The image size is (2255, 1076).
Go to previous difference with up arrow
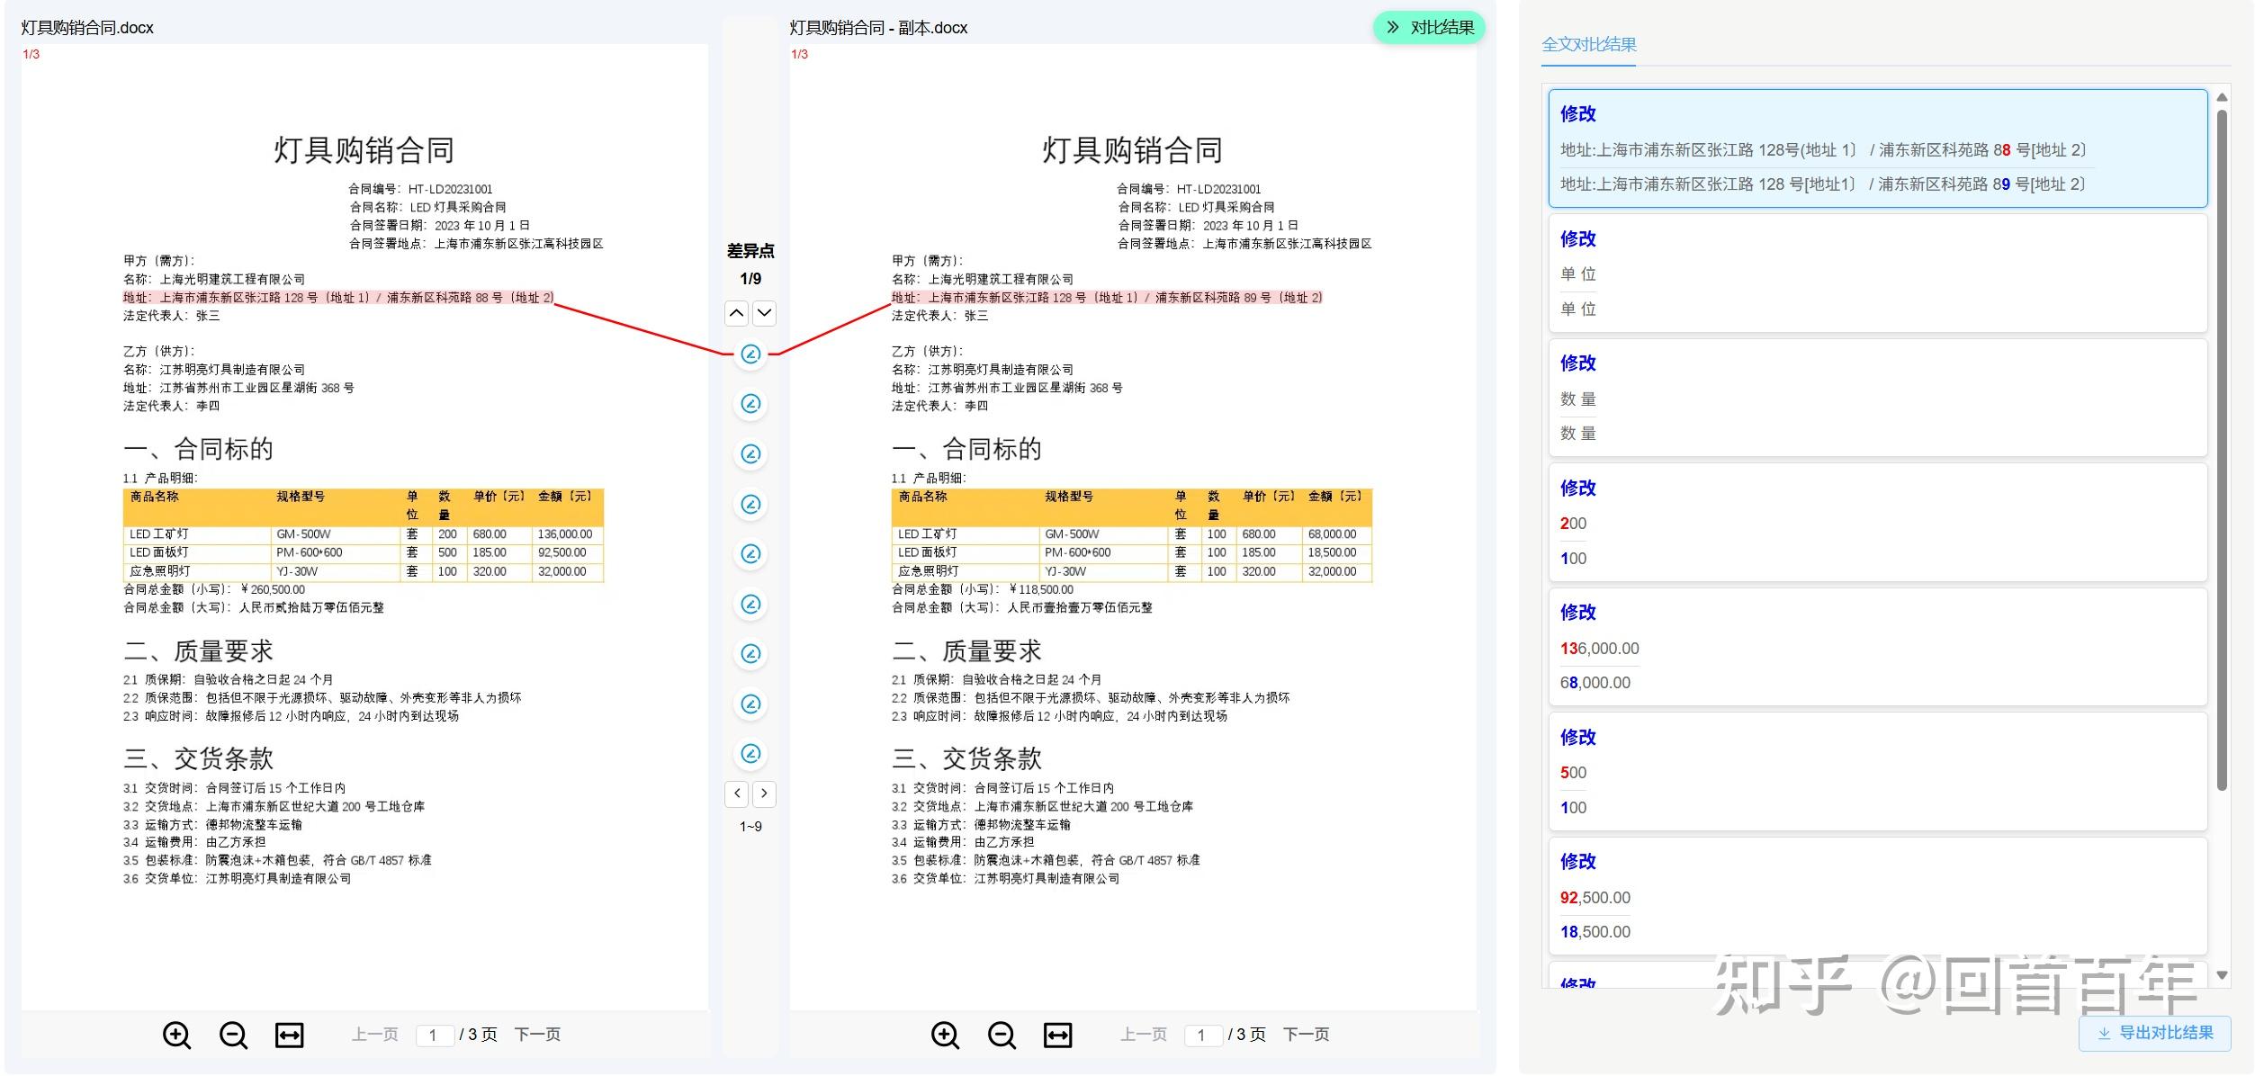coord(736,313)
